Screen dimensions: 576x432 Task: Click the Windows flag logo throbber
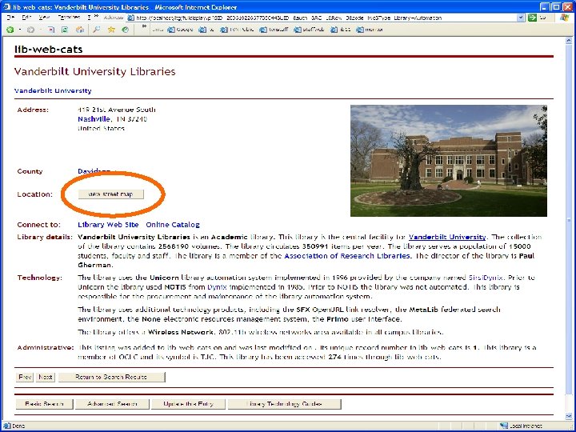pos(564,18)
